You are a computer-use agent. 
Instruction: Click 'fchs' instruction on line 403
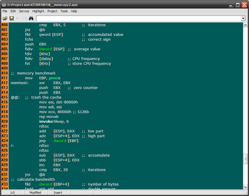[x=29, y=39]
